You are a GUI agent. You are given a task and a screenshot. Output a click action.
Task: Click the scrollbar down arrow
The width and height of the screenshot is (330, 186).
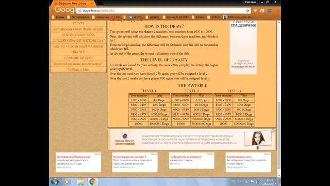279,175
